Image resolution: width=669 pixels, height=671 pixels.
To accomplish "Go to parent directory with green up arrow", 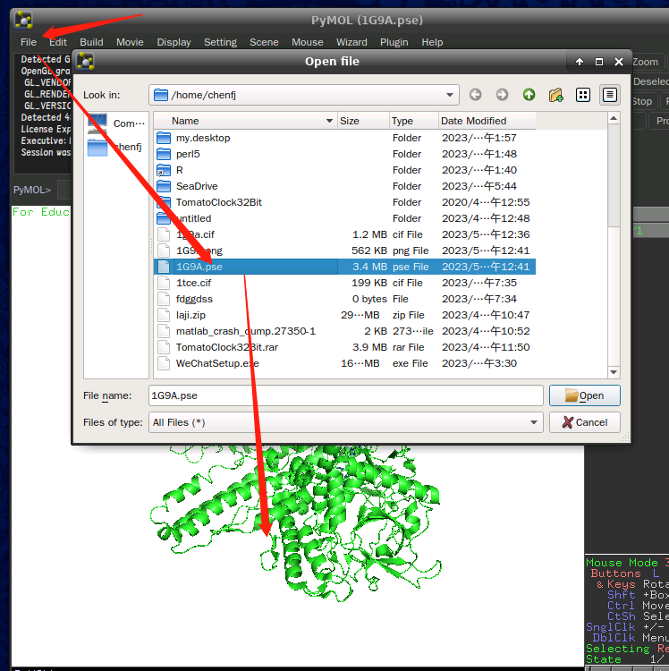I will point(529,95).
